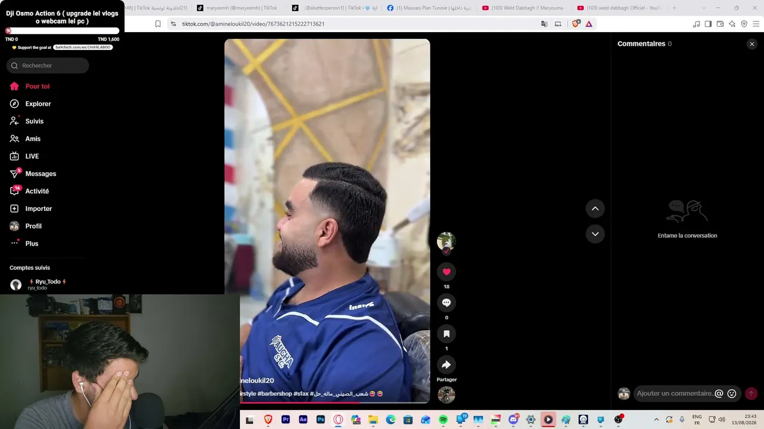Close the Commentaires panel
The width and height of the screenshot is (764, 429).
click(x=752, y=44)
